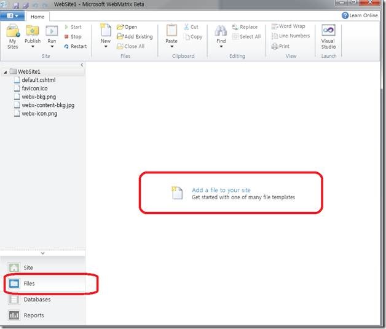Toggle Word Wrap in View group
Image resolution: width=386 pixels, height=329 pixels.
[x=288, y=26]
